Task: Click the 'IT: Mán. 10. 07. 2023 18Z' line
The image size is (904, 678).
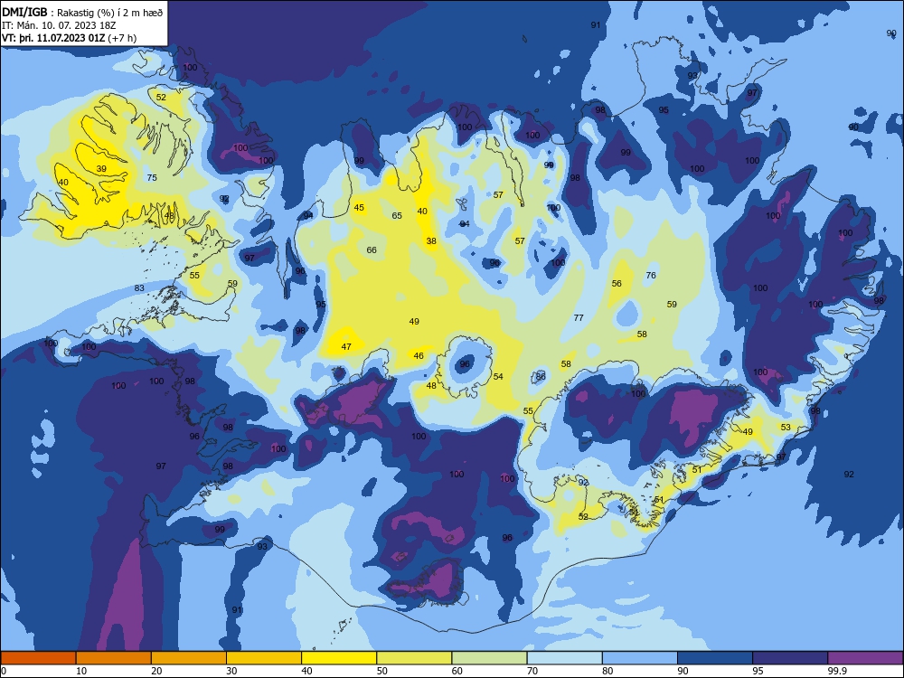Action: pyautogui.click(x=60, y=25)
